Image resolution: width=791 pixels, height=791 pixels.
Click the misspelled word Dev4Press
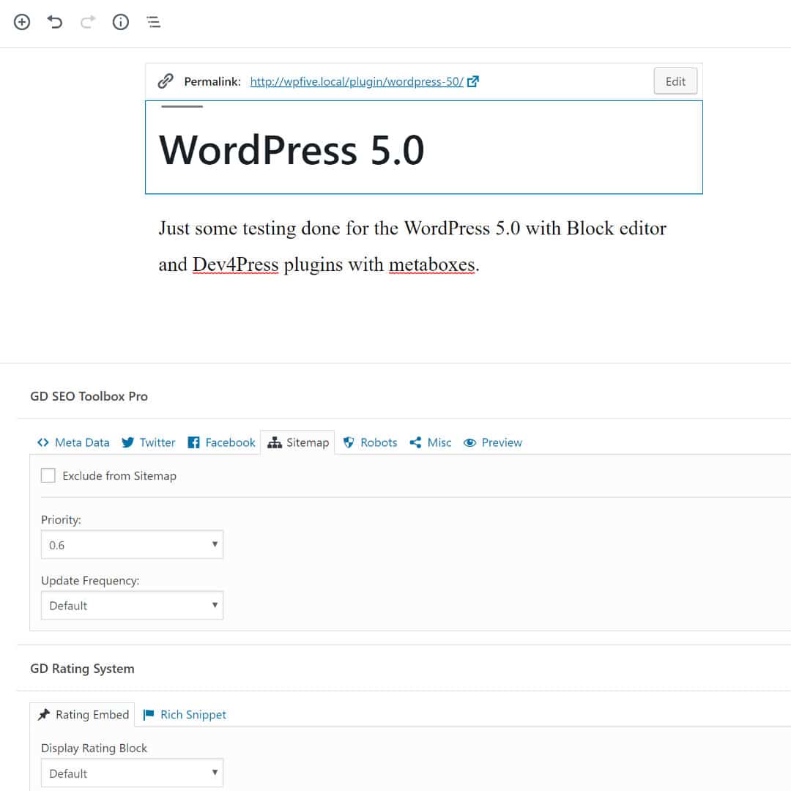click(x=235, y=264)
